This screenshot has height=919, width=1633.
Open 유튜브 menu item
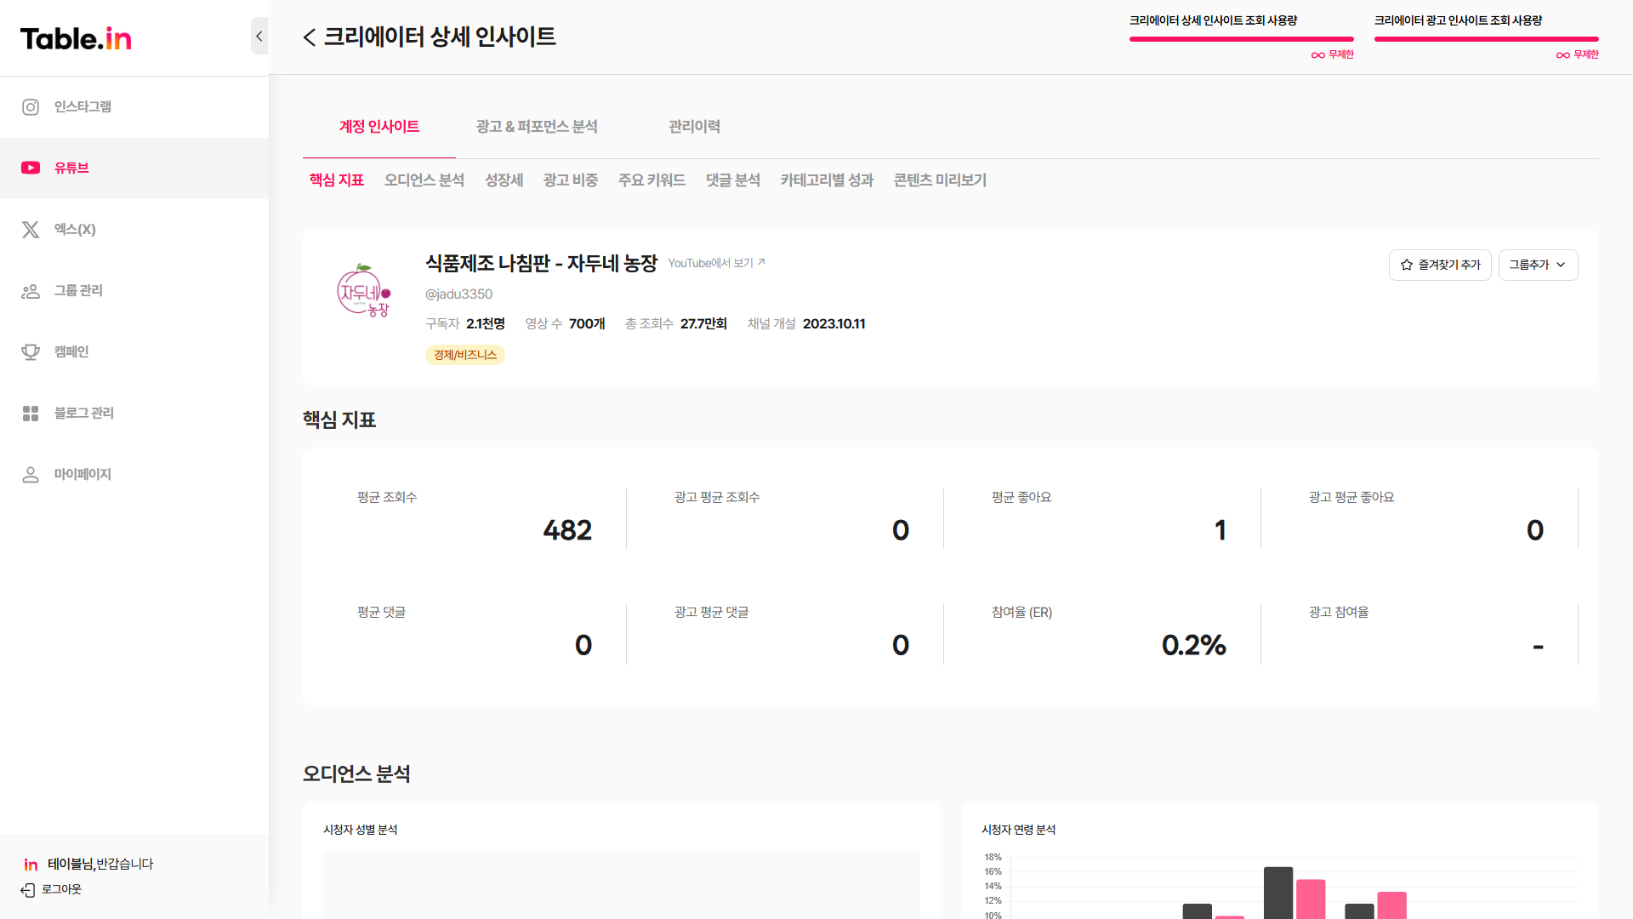134,168
